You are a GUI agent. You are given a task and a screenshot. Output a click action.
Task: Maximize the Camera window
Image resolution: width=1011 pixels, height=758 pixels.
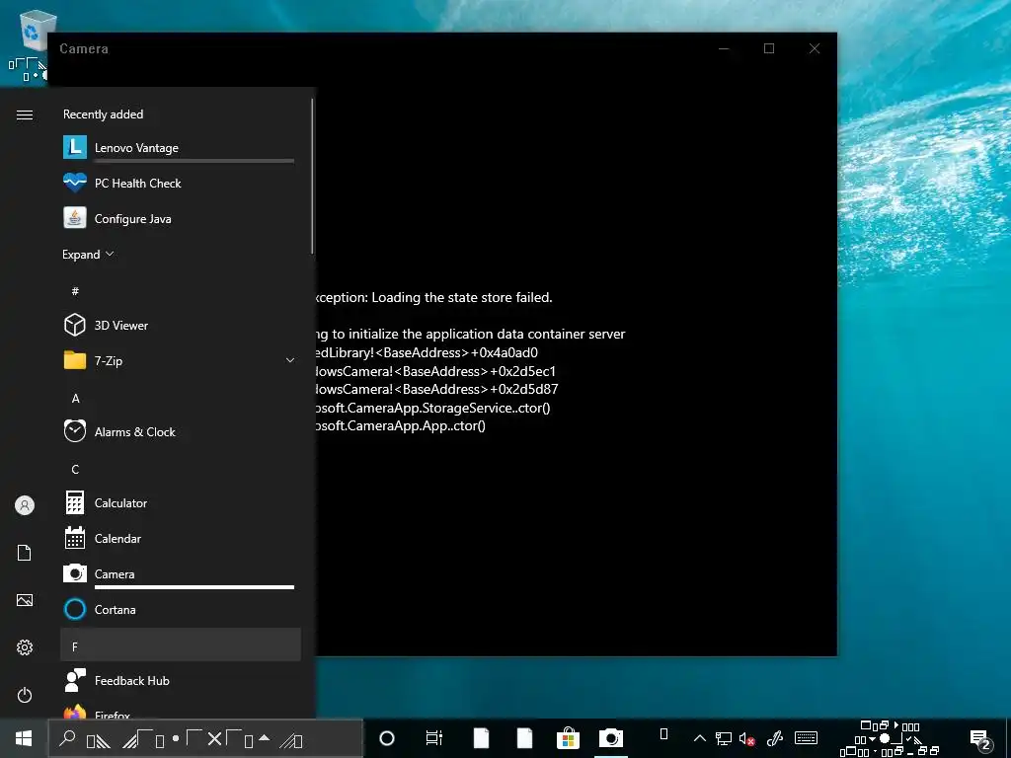769,48
